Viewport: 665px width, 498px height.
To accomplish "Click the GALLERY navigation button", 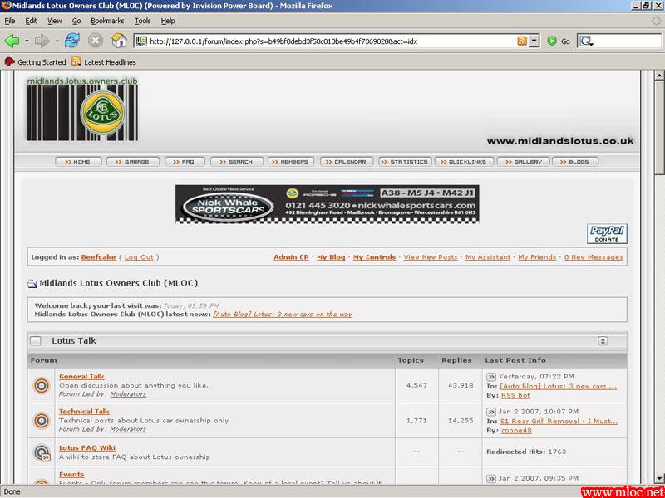I will coord(524,162).
